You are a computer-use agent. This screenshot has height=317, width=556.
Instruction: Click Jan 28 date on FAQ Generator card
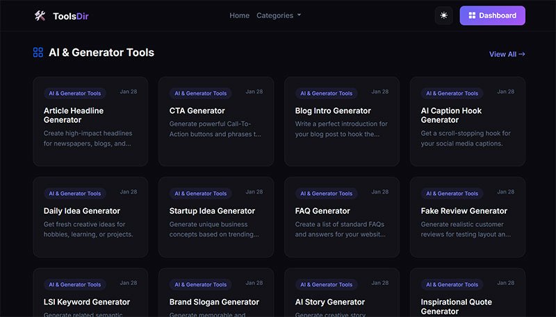coord(380,191)
